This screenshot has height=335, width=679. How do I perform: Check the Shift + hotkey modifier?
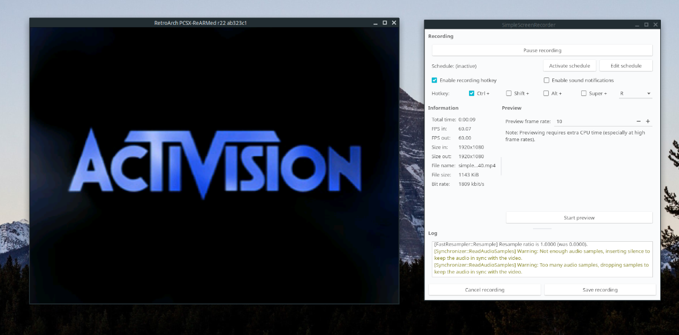[x=509, y=93]
